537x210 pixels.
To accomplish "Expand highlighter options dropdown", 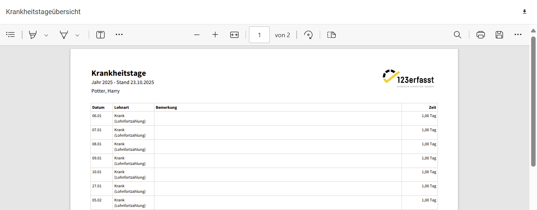I will [46, 35].
